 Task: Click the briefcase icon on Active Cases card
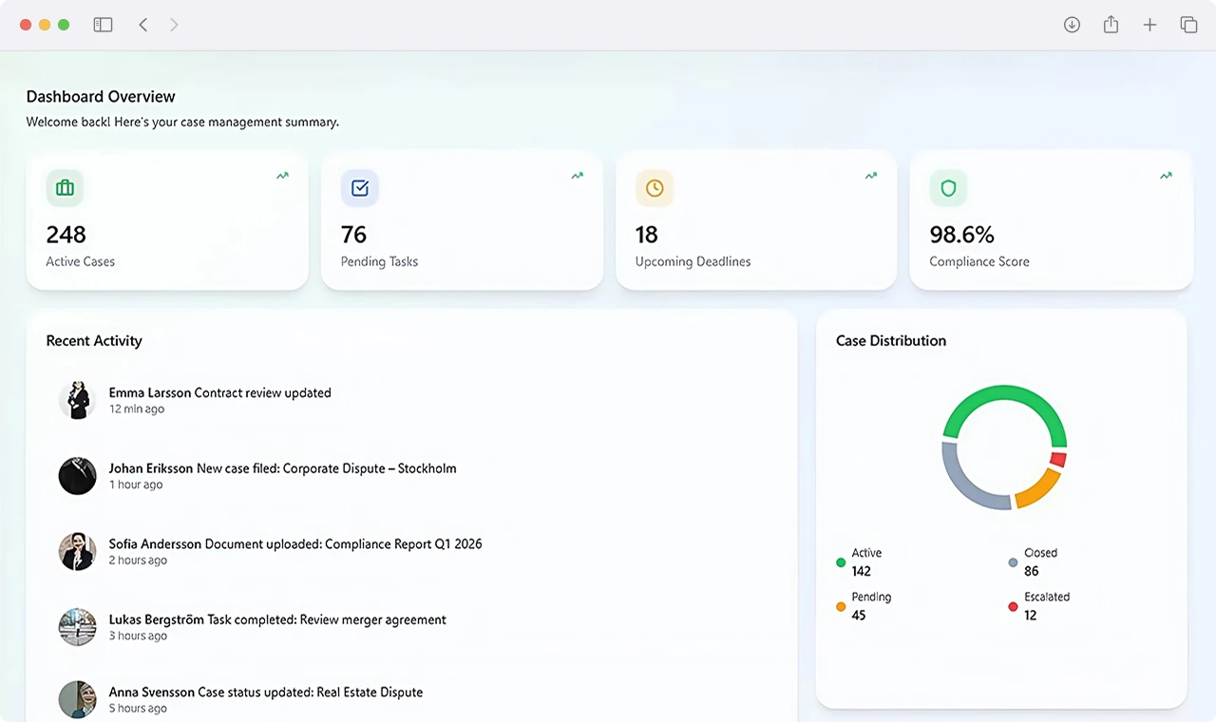(x=65, y=188)
